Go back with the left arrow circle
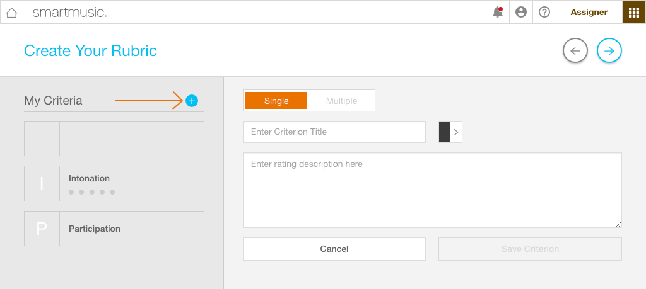 [575, 50]
